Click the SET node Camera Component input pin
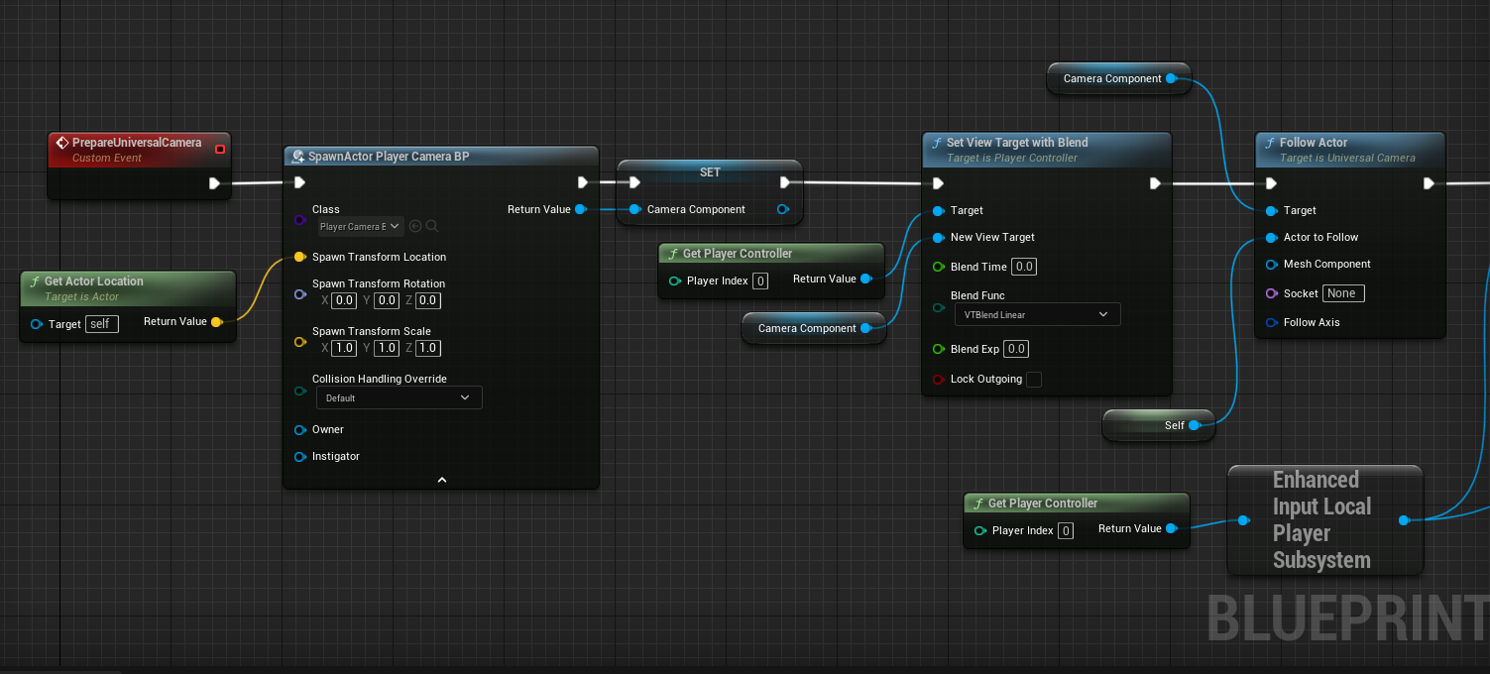 click(634, 209)
